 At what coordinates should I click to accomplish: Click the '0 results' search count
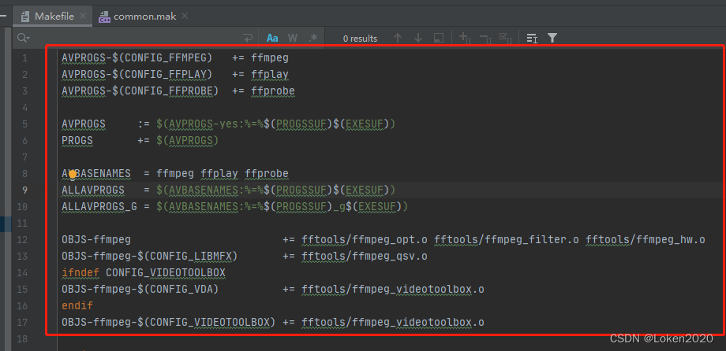point(360,39)
